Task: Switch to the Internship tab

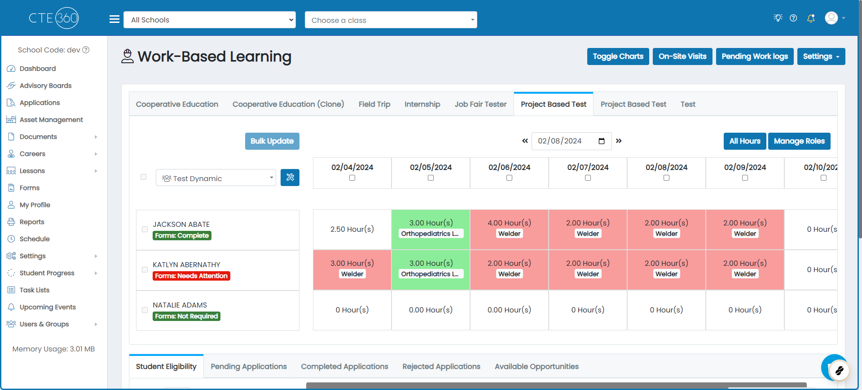Action: (422, 104)
